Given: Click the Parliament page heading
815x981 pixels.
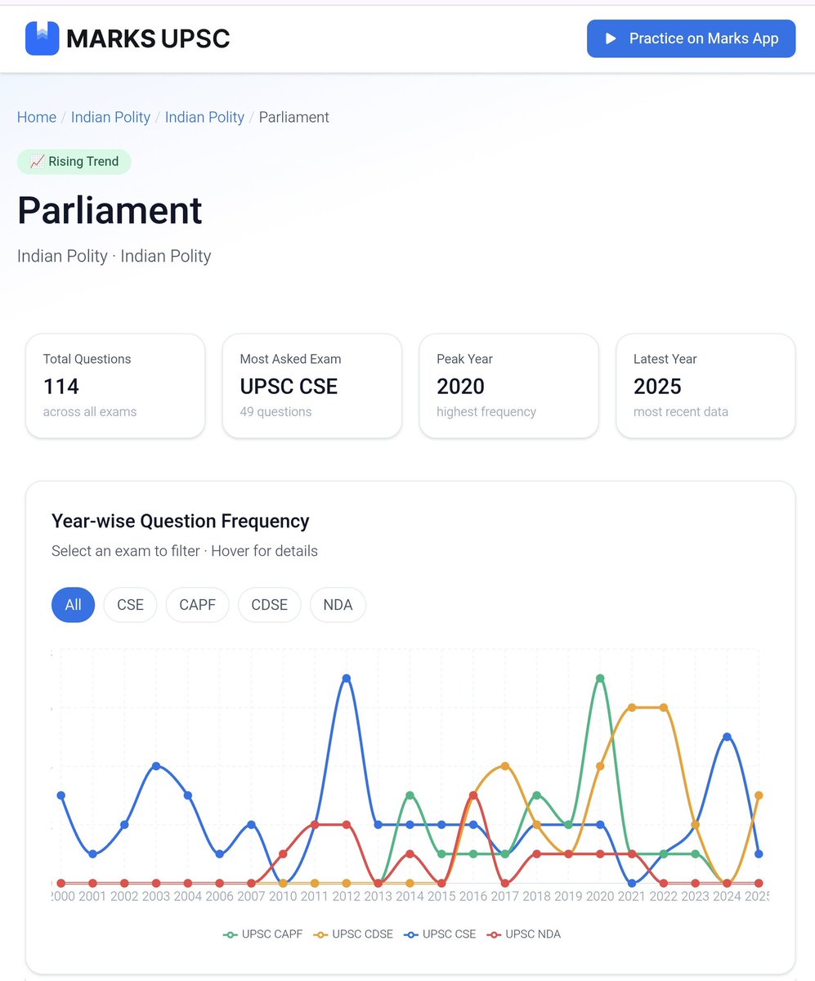Looking at the screenshot, I should point(110,210).
